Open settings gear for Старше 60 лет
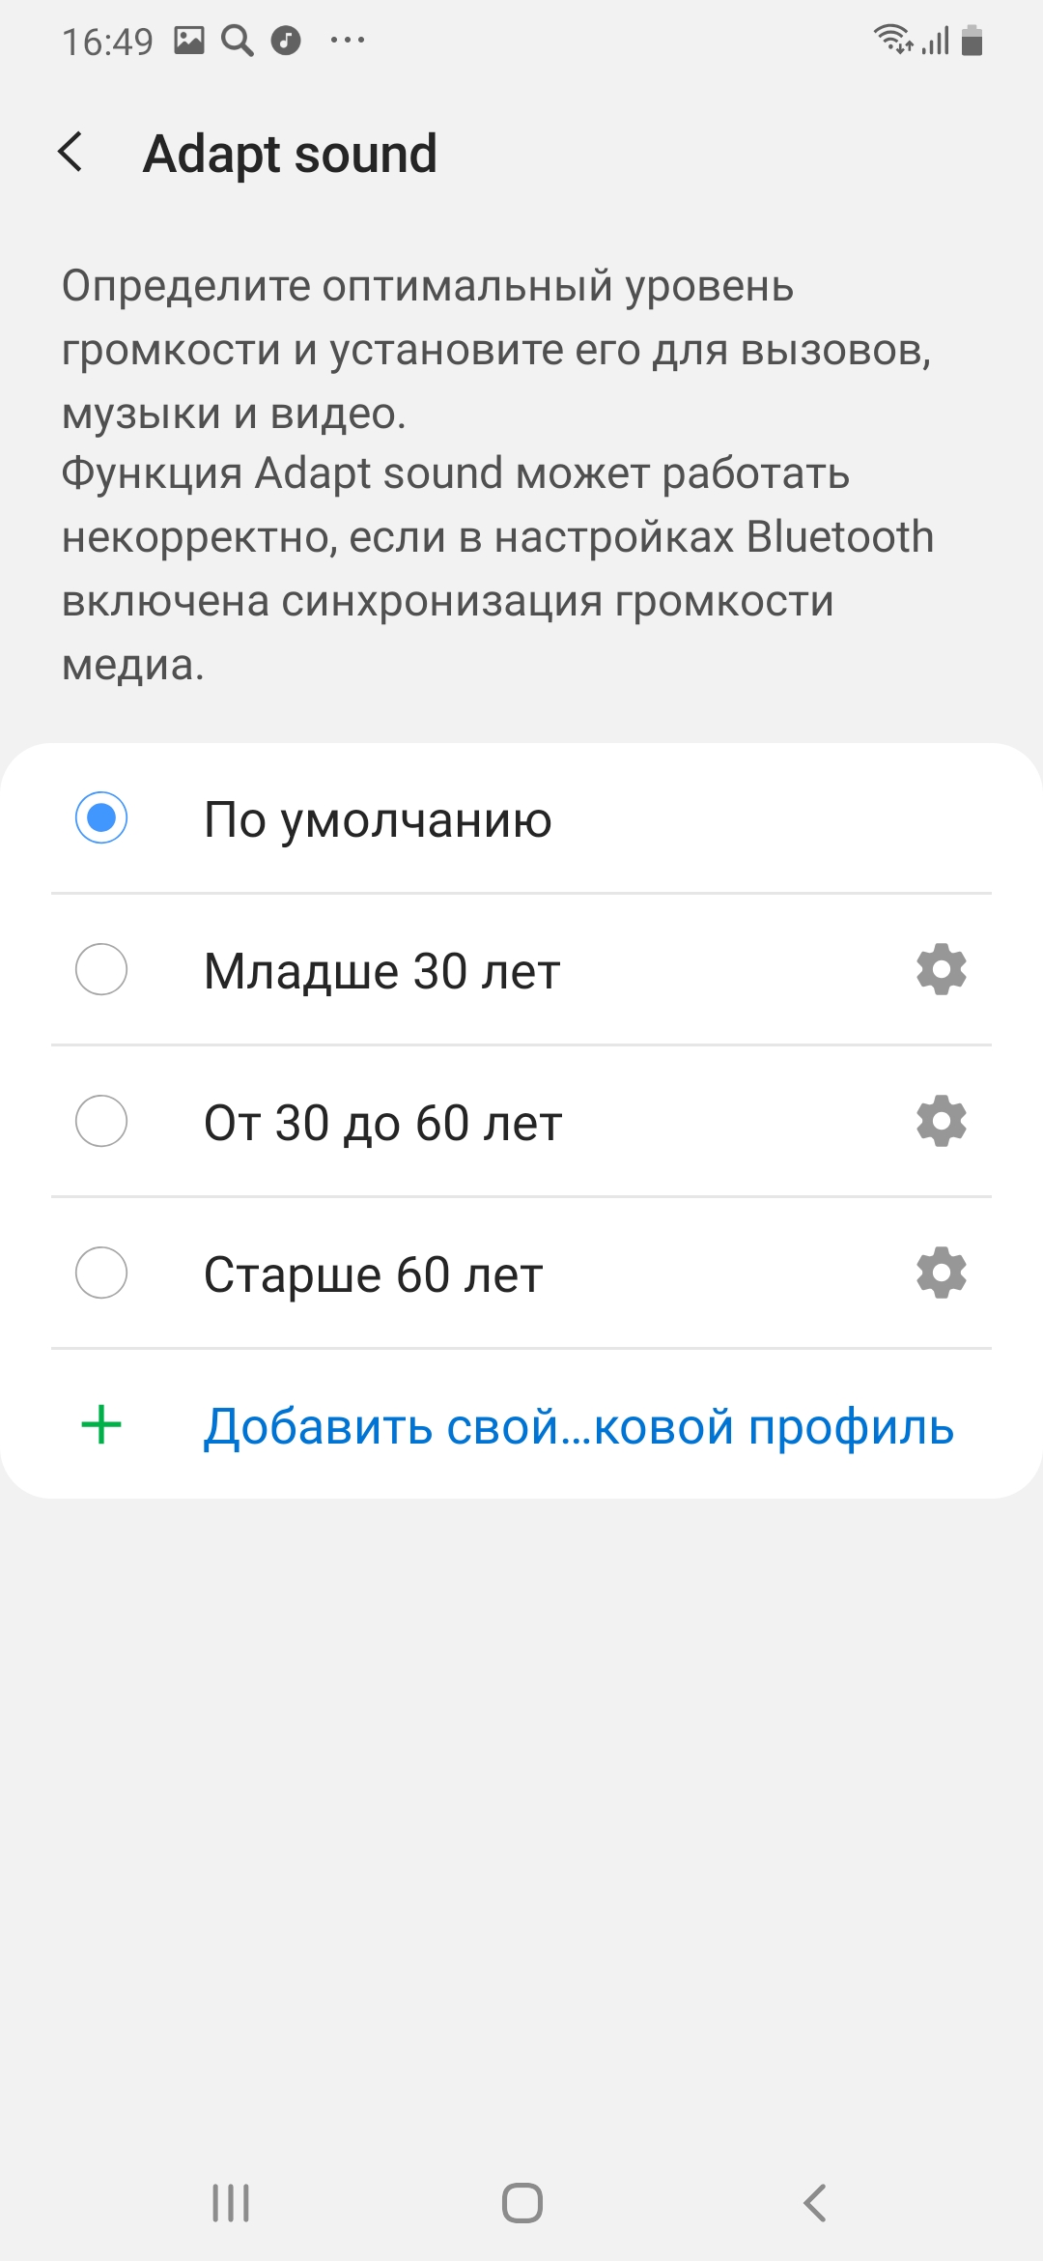 coord(942,1273)
